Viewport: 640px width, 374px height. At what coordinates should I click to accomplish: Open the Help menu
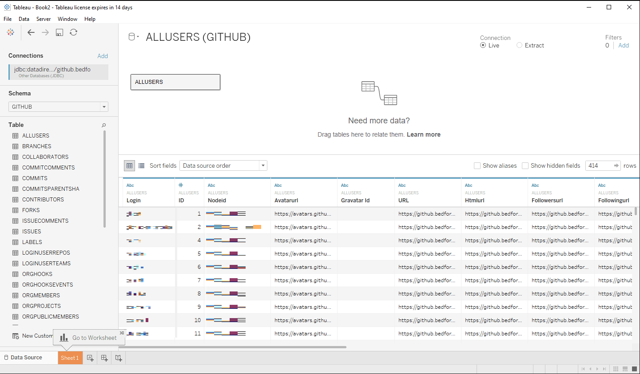pyautogui.click(x=90, y=19)
